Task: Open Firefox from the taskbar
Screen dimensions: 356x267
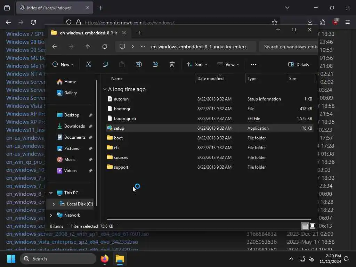Action: pos(104,259)
